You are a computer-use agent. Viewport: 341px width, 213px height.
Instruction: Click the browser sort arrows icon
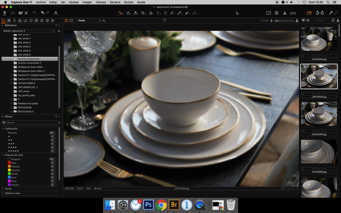[x=308, y=20]
